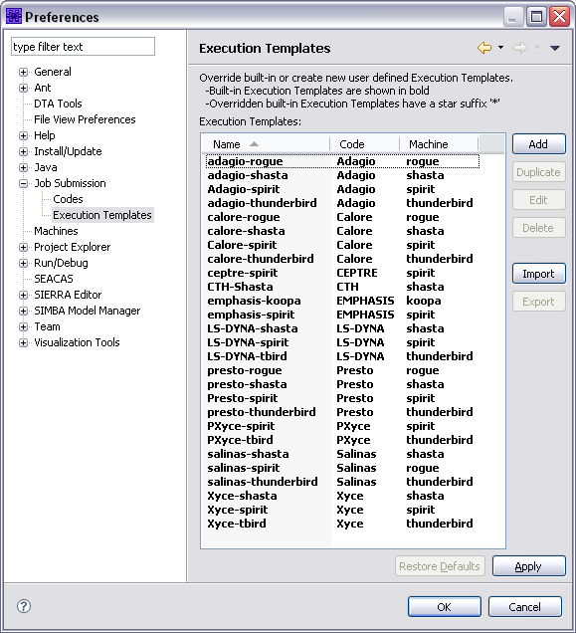The image size is (576, 633).
Task: Select the adagio-rogue template row
Action: tap(342, 161)
